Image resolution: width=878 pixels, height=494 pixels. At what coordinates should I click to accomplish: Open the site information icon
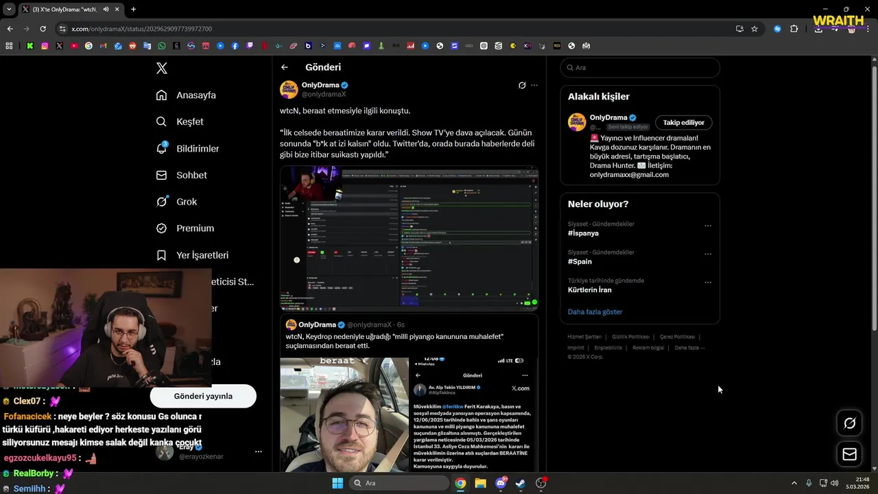[62, 29]
